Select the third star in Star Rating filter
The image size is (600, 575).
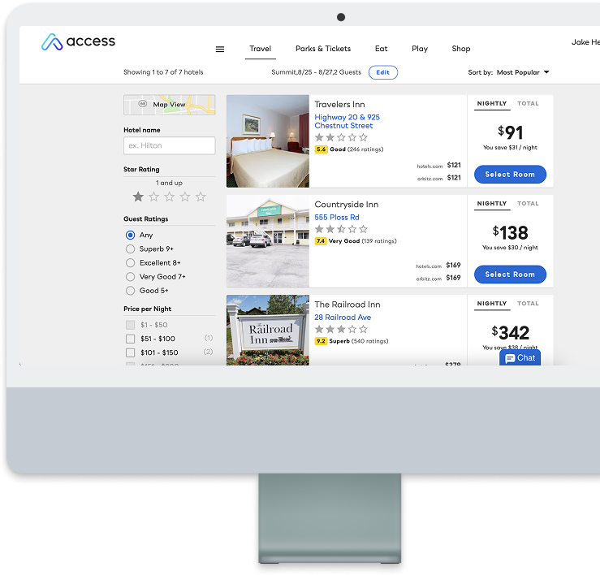click(x=170, y=197)
